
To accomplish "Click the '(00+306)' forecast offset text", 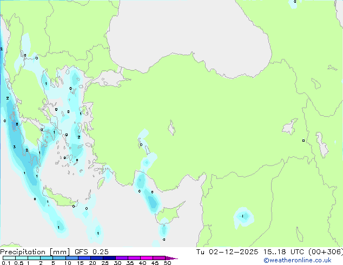I will 326,252.
